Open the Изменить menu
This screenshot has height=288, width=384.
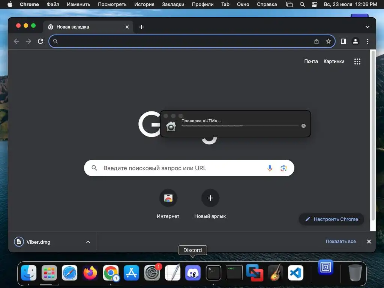[x=78, y=4]
